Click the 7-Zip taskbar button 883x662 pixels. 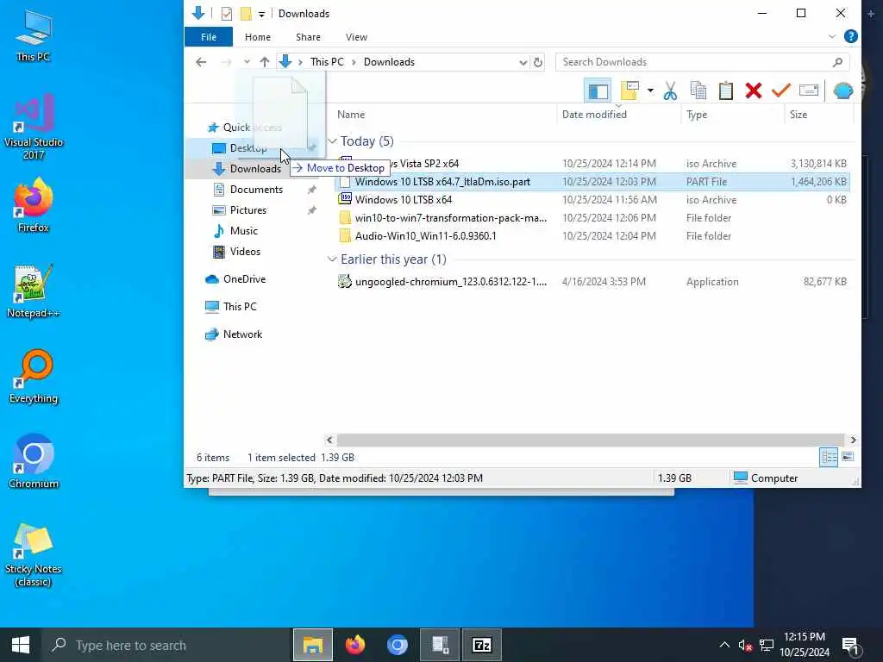(481, 645)
